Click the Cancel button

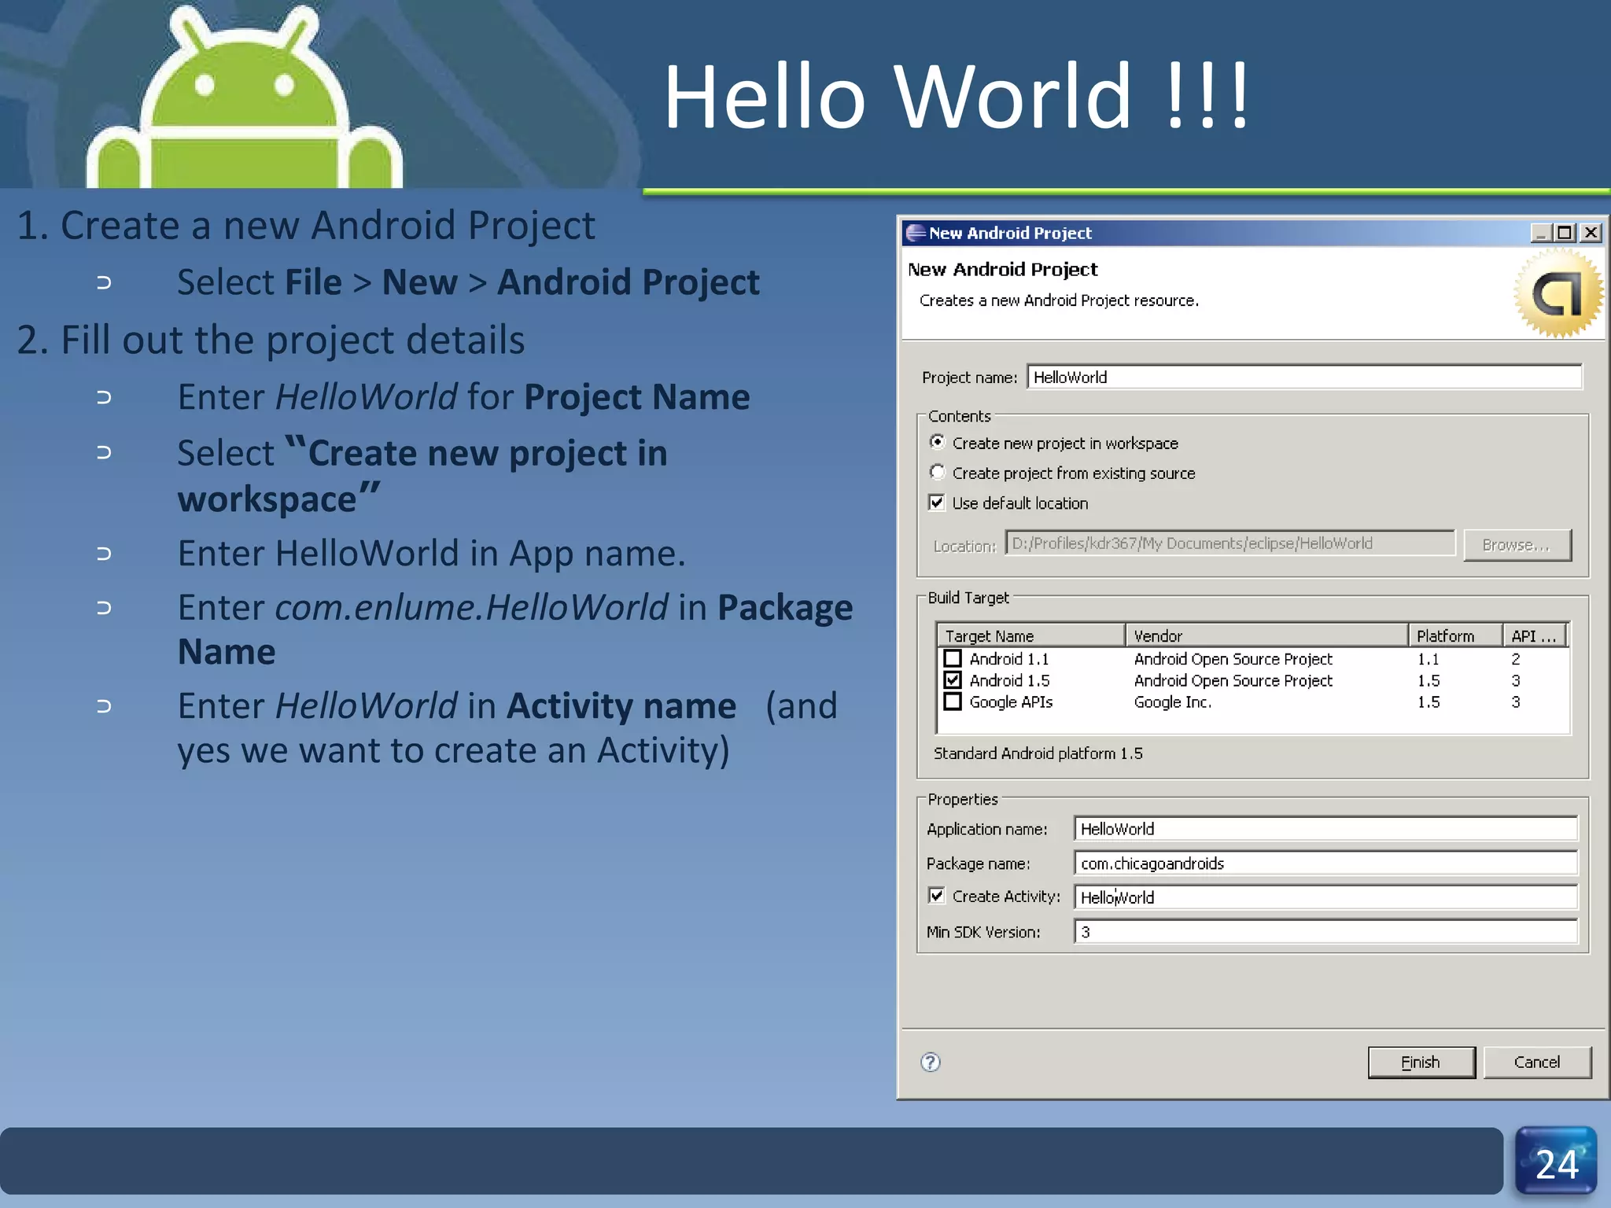pos(1537,1063)
